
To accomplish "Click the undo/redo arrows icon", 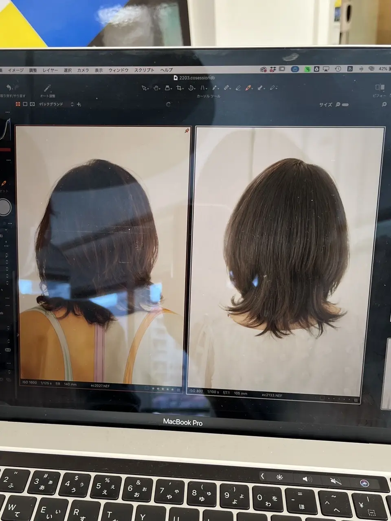I will coord(9,88).
